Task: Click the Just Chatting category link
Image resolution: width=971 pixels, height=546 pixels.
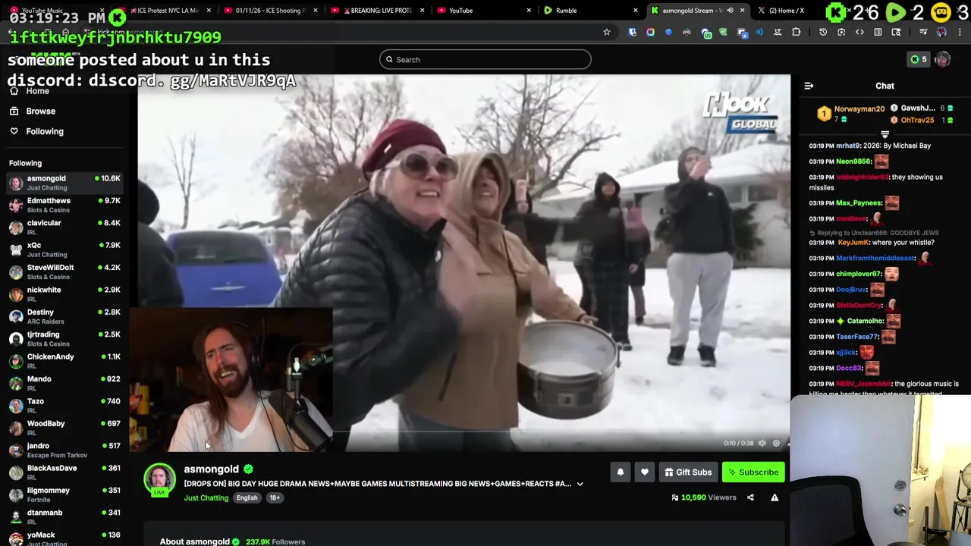Action: 206,497
